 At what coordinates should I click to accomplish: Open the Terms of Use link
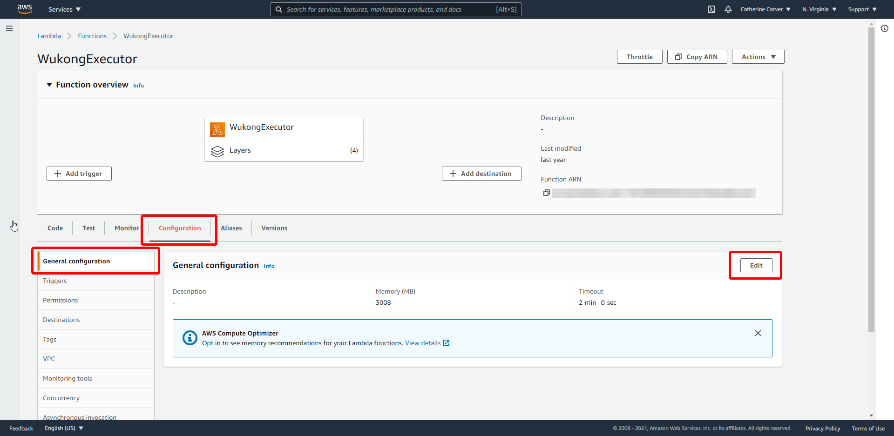[868, 429]
